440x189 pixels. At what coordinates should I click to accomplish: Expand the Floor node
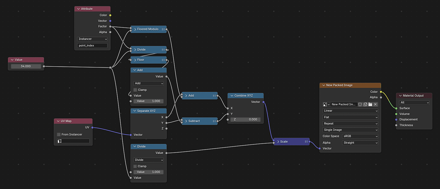pos(135,60)
